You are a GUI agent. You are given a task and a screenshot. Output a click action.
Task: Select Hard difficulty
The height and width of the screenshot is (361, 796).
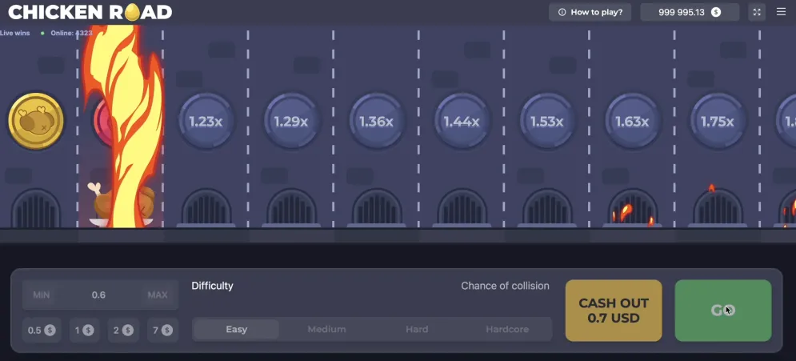click(x=417, y=330)
